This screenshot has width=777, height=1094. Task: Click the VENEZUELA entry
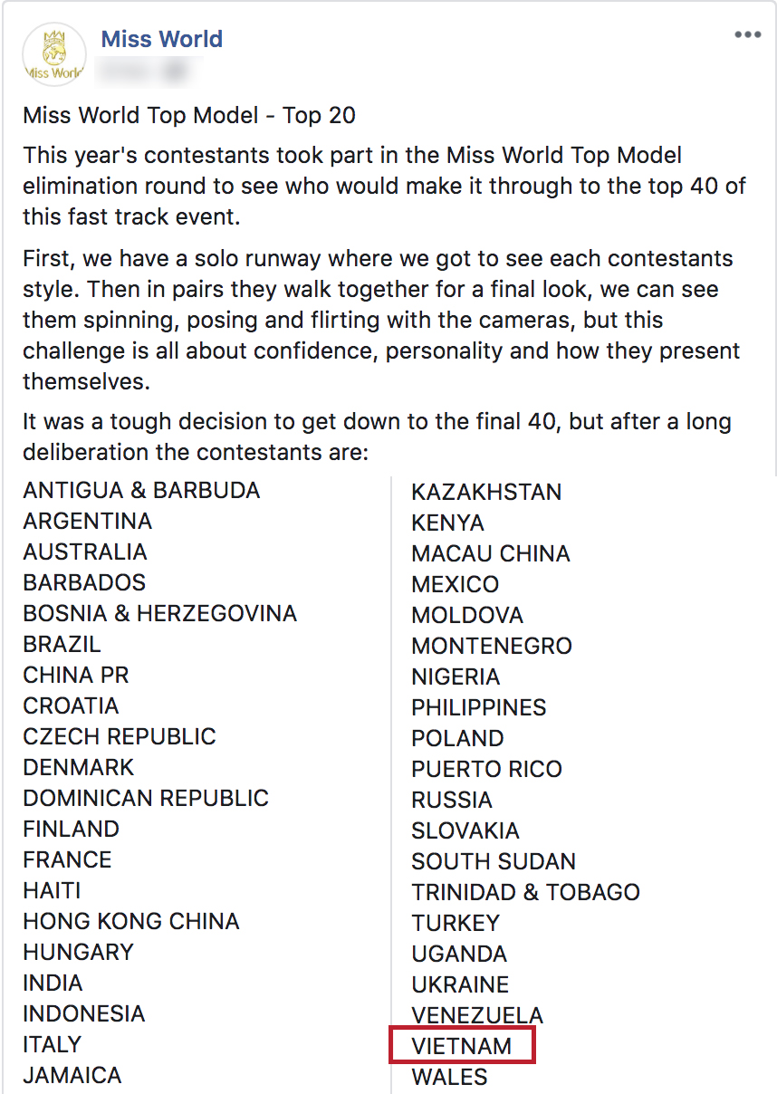coord(477,1015)
